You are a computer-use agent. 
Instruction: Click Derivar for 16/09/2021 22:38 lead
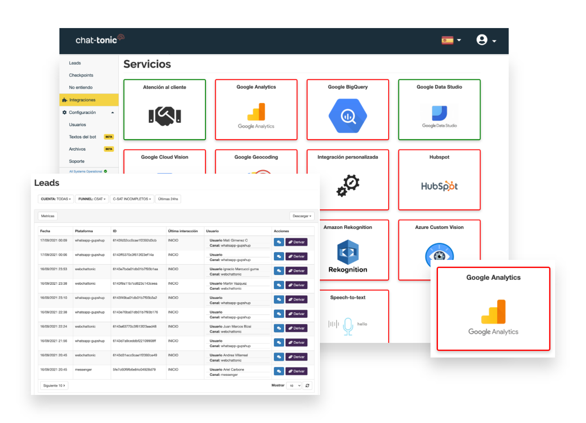(x=296, y=314)
